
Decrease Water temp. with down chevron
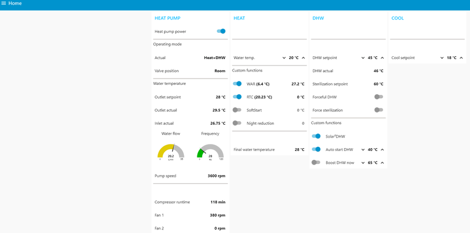tap(284, 58)
